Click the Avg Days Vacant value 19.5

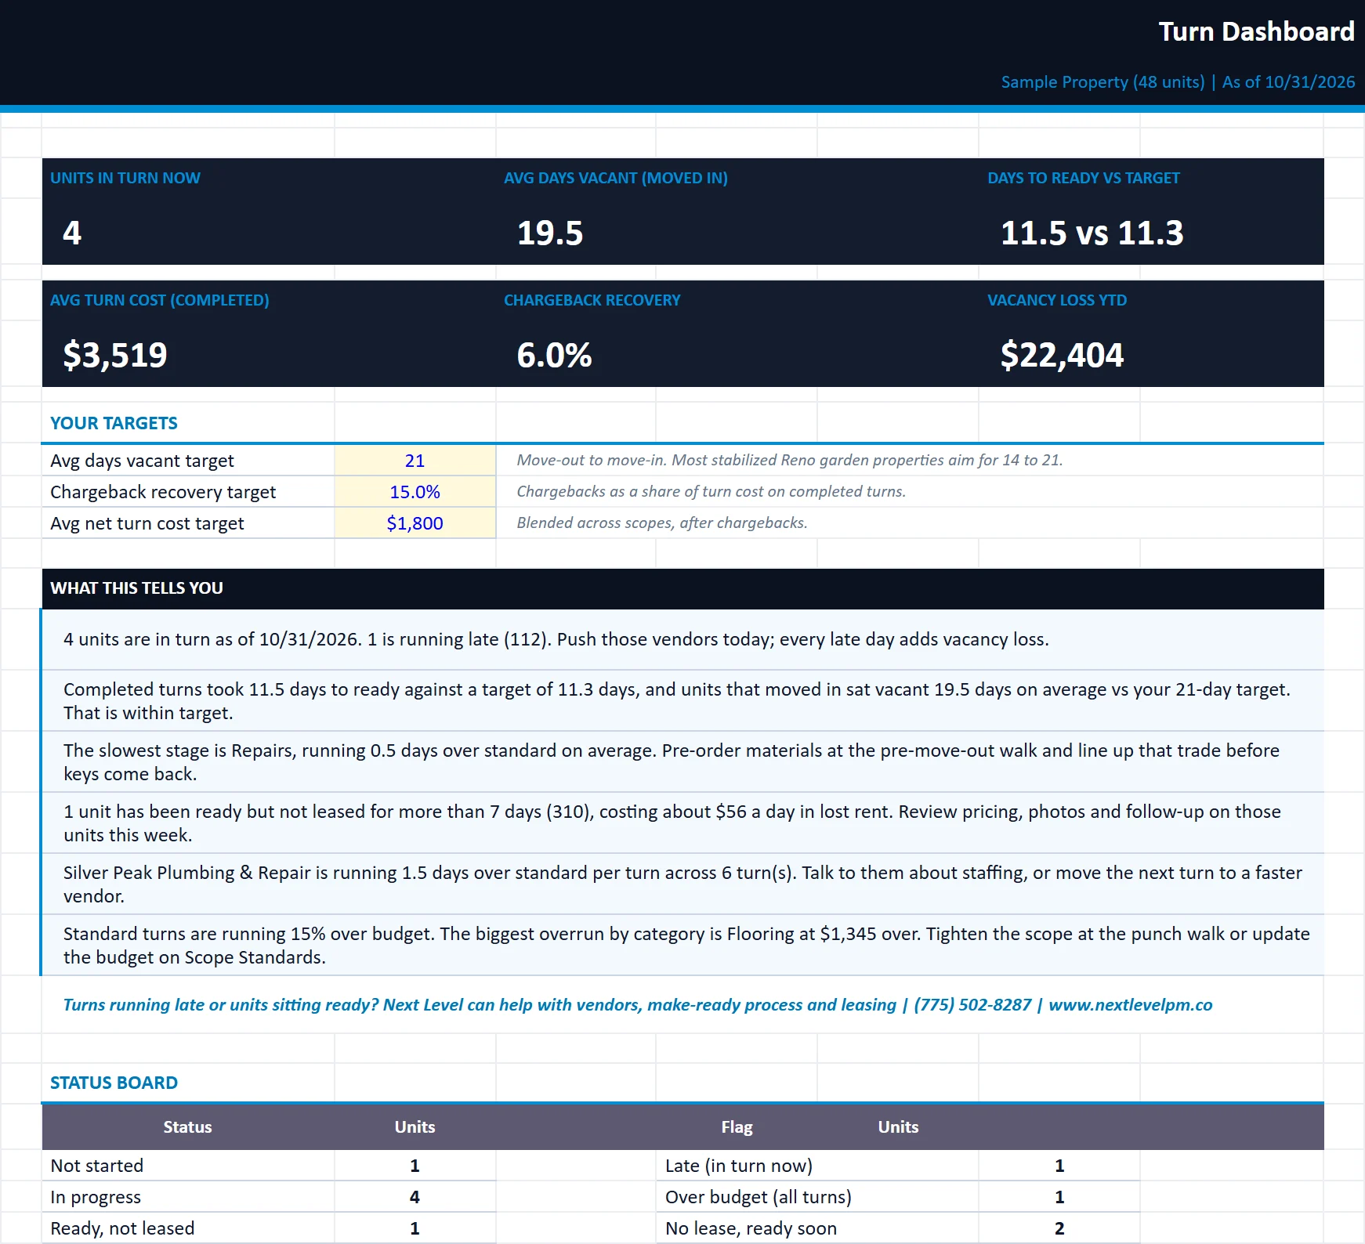[x=550, y=233]
